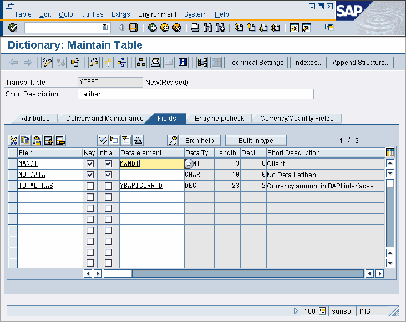This screenshot has width=406, height=322.
Task: Click the Srch help button
Action: [x=200, y=140]
